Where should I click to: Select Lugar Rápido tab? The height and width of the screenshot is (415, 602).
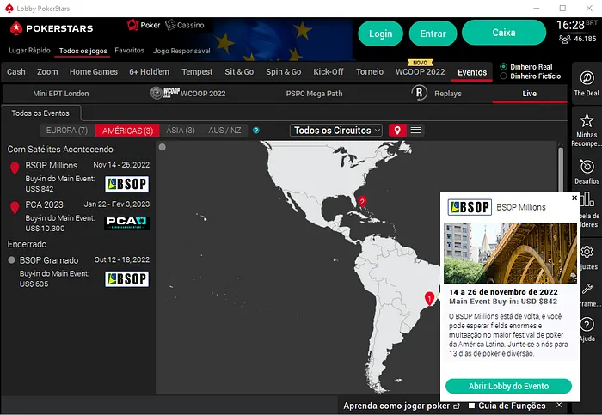(29, 50)
